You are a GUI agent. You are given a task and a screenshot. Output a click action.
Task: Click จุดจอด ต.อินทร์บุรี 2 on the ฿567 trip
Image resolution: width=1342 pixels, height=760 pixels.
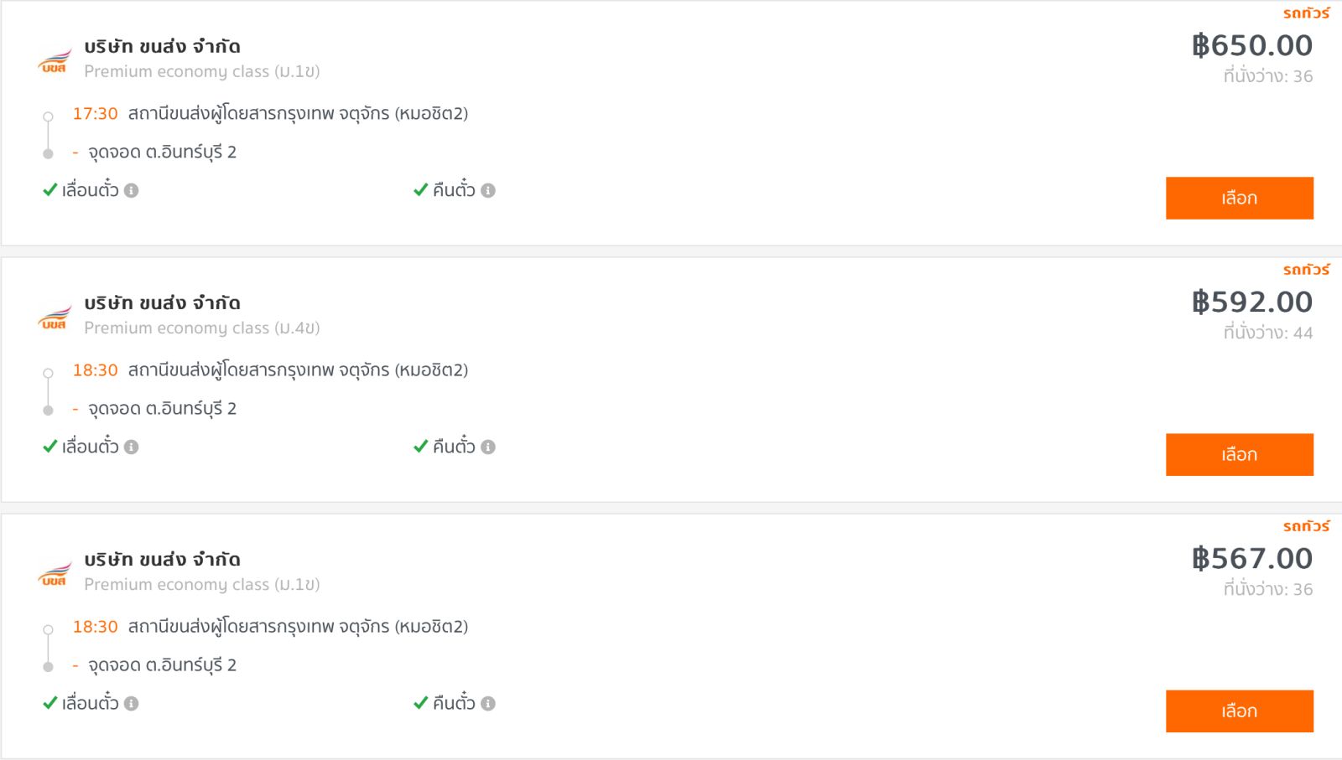162,665
